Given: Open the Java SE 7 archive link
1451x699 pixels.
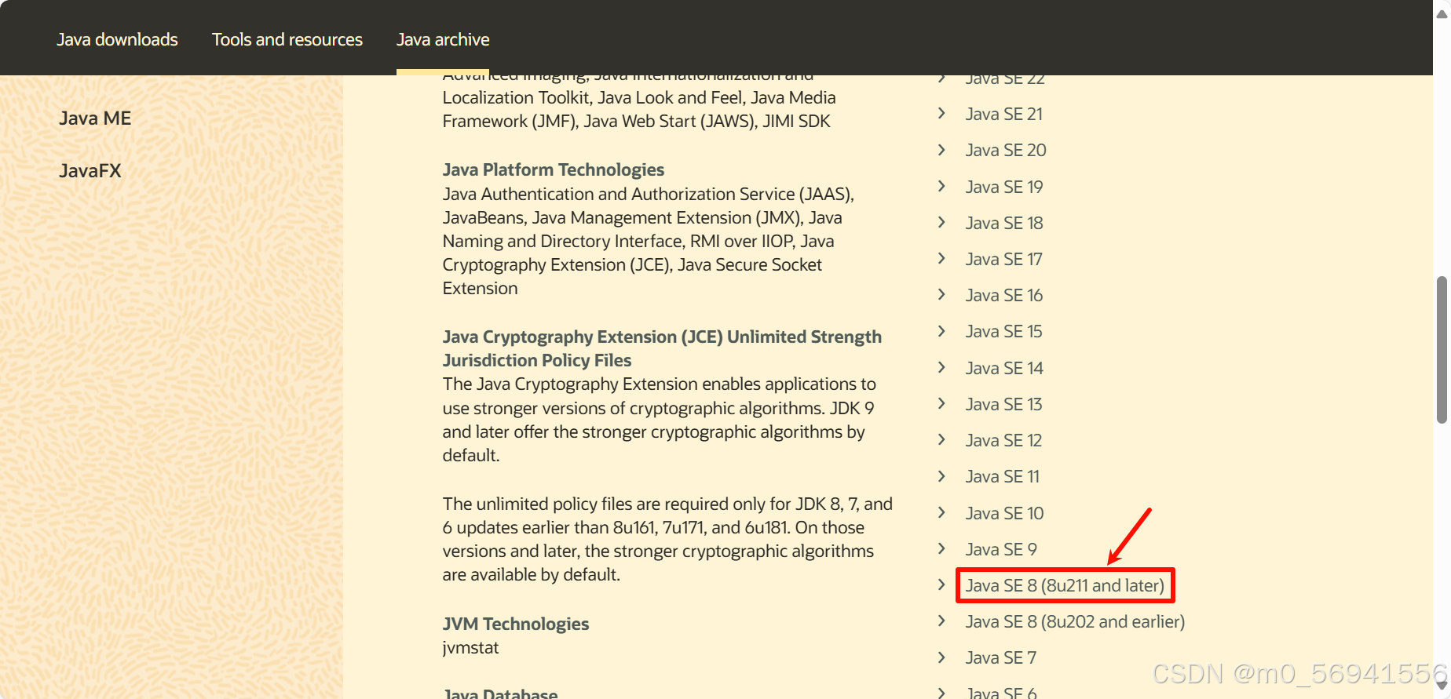Looking at the screenshot, I should pos(1001,658).
